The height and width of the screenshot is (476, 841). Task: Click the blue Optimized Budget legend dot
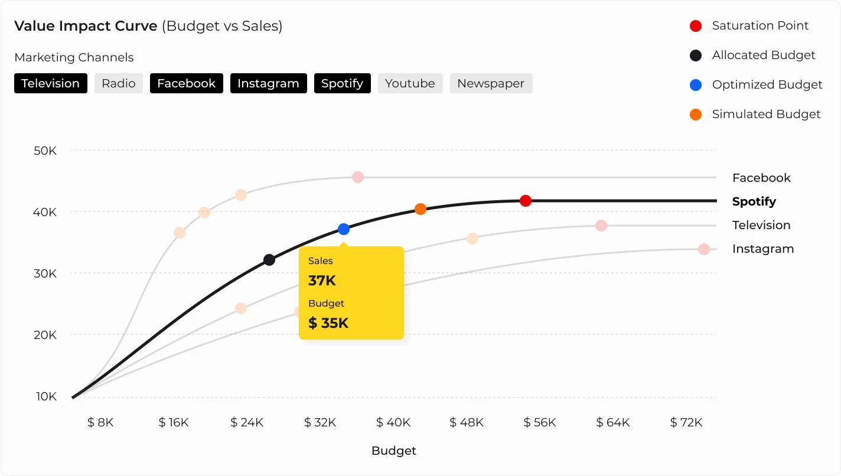[x=696, y=85]
